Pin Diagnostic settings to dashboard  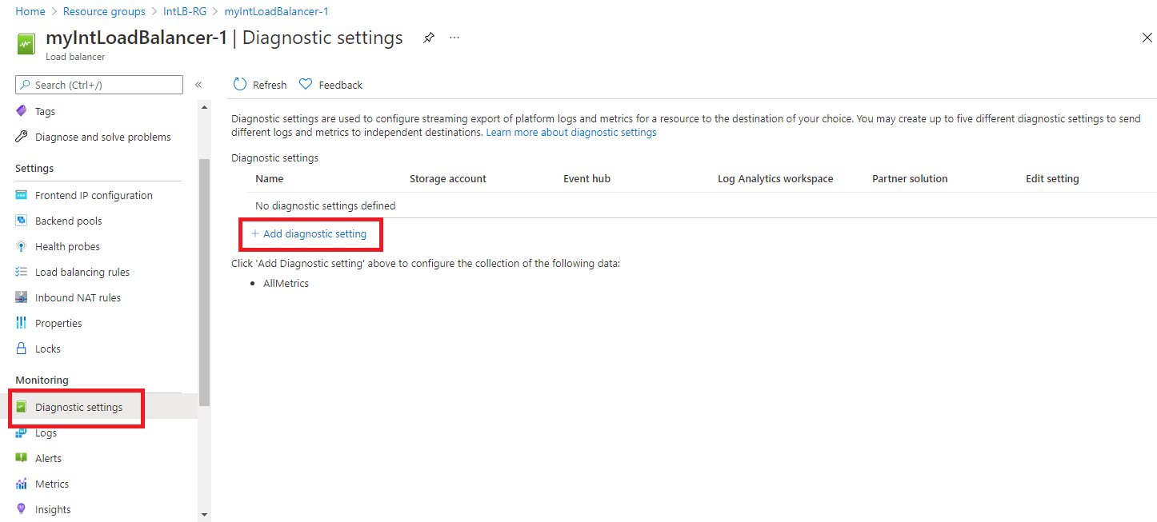(x=428, y=37)
